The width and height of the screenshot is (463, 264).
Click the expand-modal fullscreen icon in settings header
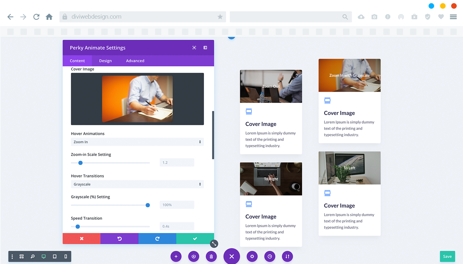tap(194, 48)
